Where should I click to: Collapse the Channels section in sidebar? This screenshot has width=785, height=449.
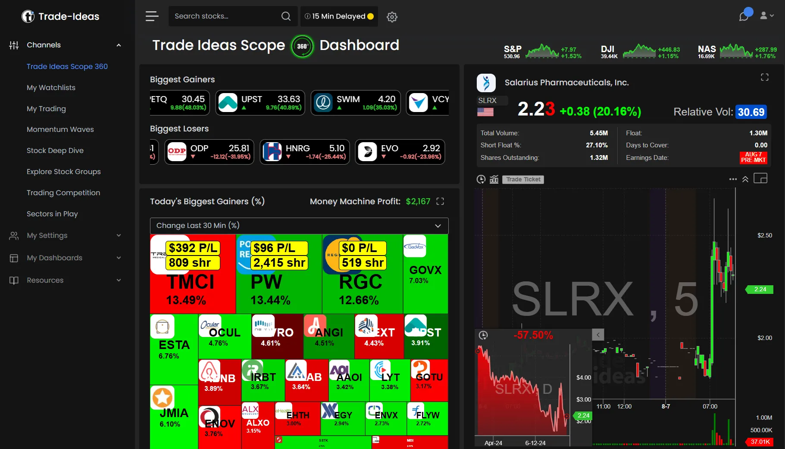point(119,45)
